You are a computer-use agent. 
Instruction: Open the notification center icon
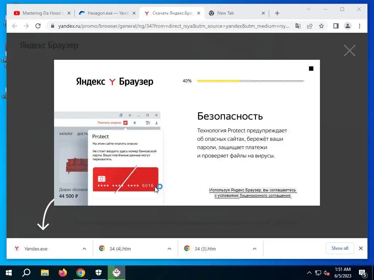[363, 273]
